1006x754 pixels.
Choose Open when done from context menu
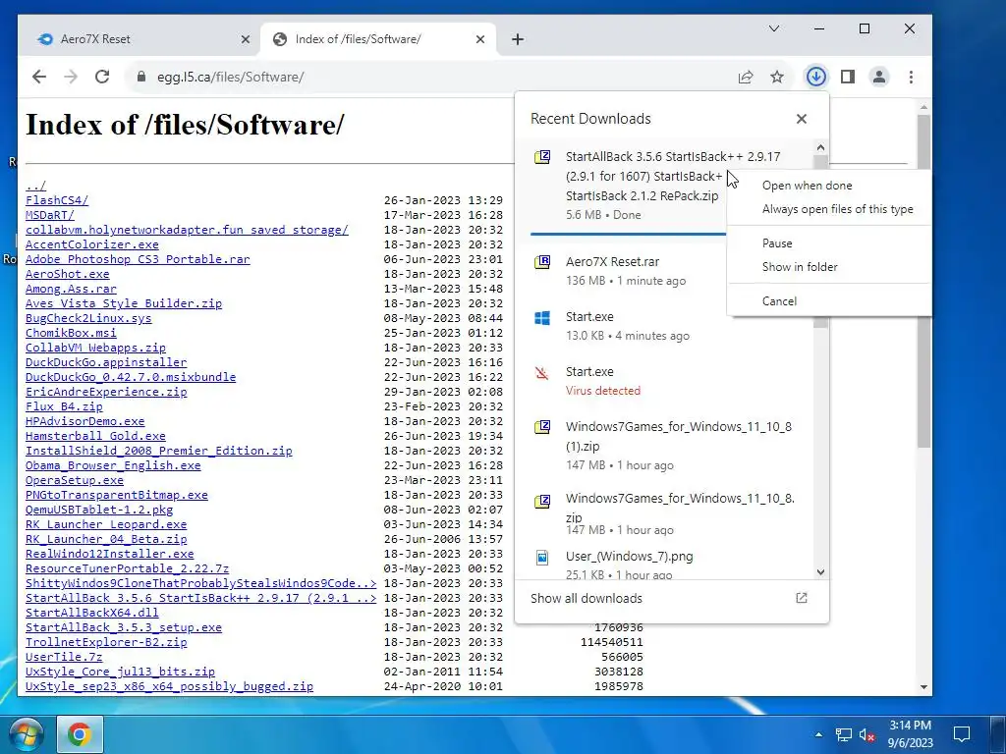tap(808, 186)
